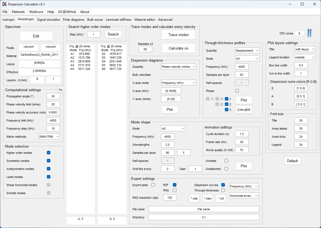Switch to the Signal simulator tab
321x228 pixels.
tap(48, 20)
